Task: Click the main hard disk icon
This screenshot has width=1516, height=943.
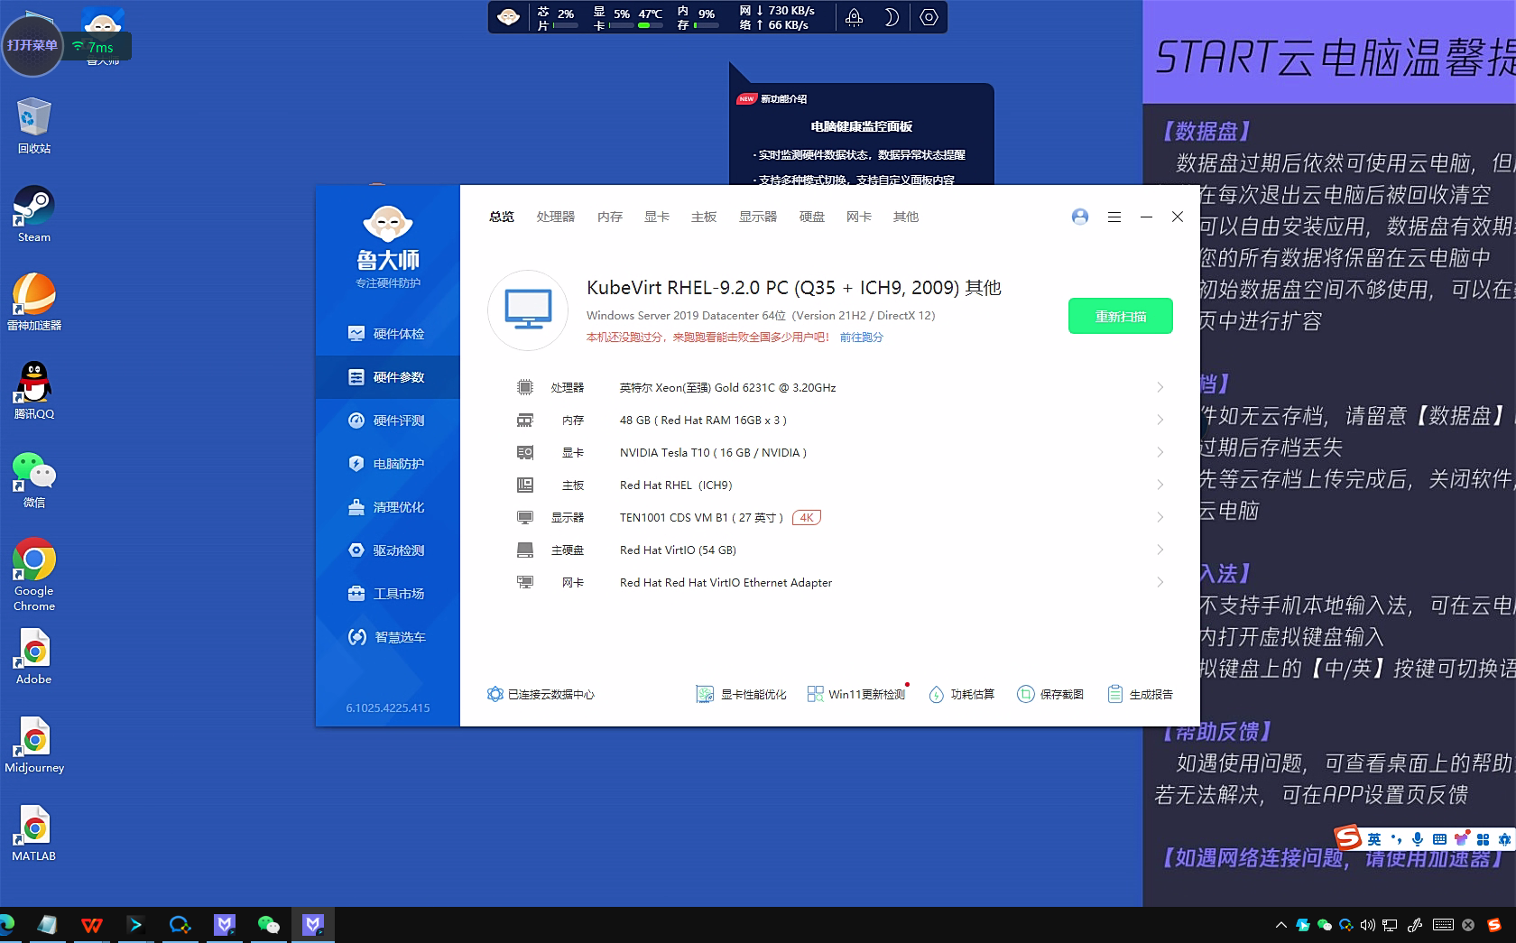Action: click(524, 550)
